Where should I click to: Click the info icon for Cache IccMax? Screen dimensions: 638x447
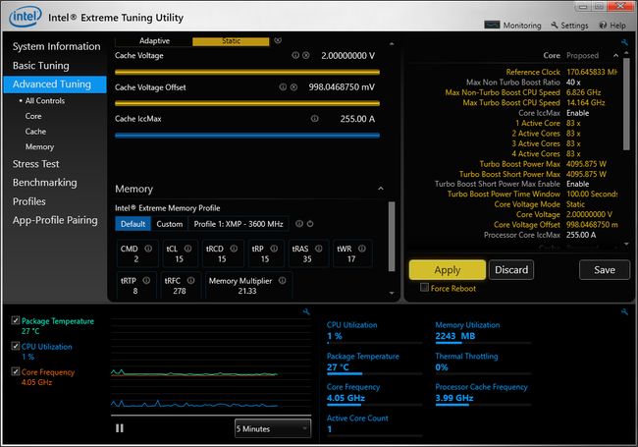coord(314,119)
